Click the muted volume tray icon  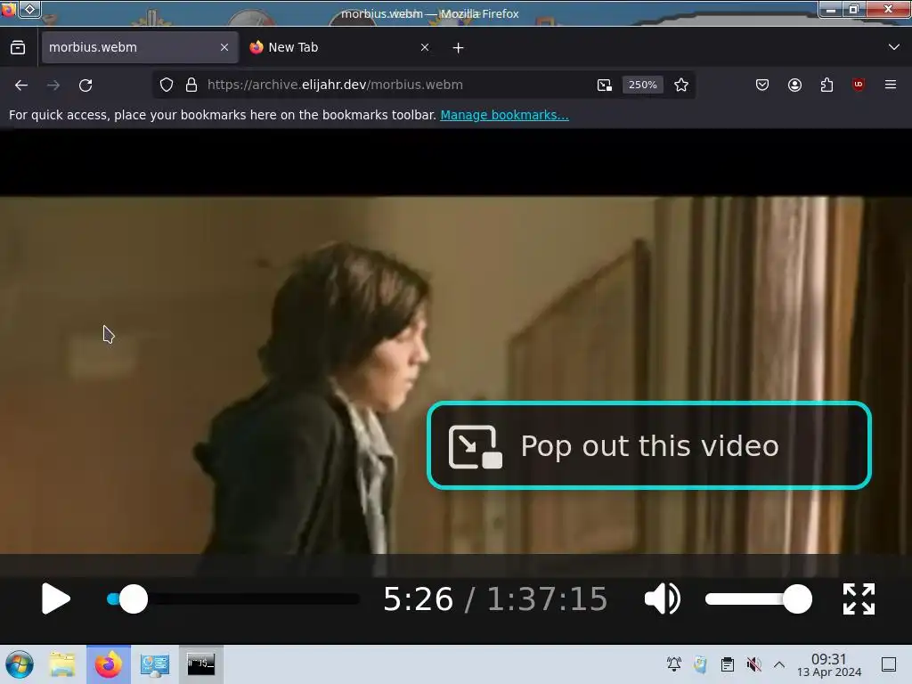tap(753, 664)
